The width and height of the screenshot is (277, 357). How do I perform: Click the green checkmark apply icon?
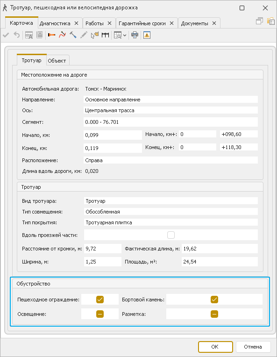point(6,35)
